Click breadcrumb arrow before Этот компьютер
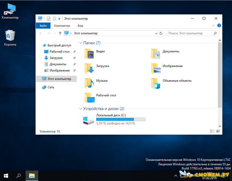Screen dimensions: 232x181 (x=71, y=33)
